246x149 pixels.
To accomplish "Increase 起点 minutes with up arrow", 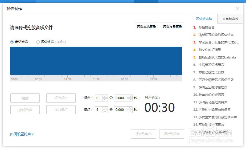I will (105, 96).
